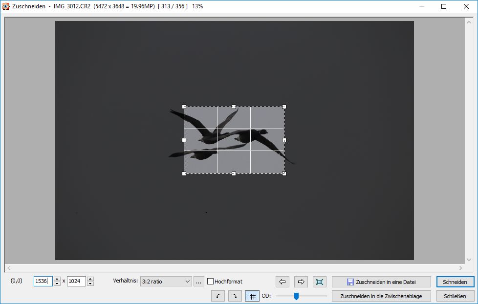
Task: Rotate clockwise with the right rotate icon
Action: 235,296
